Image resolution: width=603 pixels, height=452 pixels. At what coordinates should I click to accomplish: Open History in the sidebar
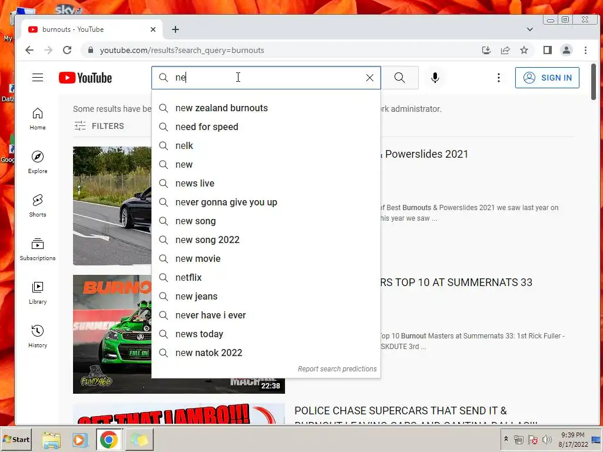point(38,336)
